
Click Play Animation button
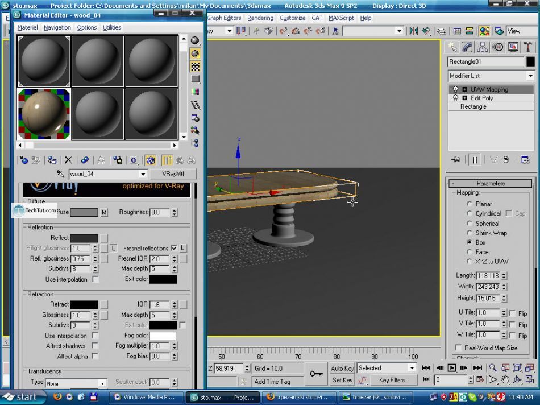pos(451,368)
